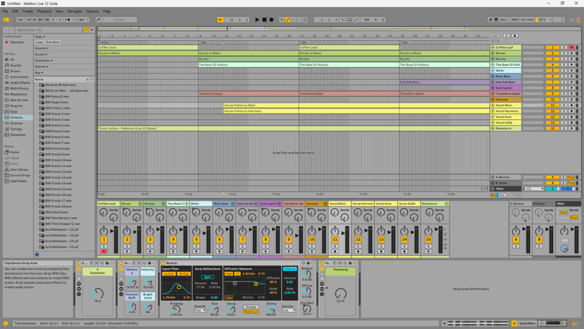Open the Drums category in browser

[x=14, y=71]
